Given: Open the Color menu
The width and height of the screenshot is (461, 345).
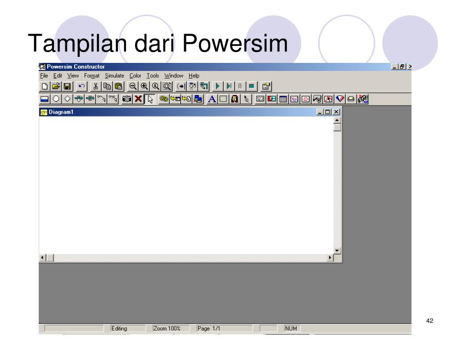Looking at the screenshot, I should (x=135, y=75).
